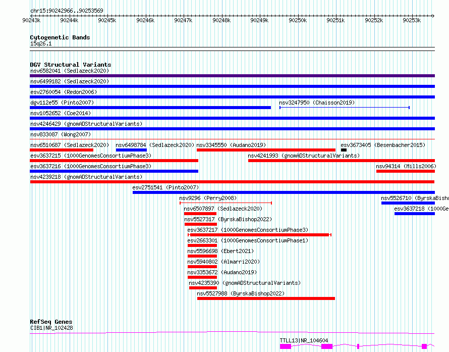This screenshot has height=352, width=449.
Task: Open nsv4239218 (gnomADStructuralVariants) variant
Action: [86, 177]
